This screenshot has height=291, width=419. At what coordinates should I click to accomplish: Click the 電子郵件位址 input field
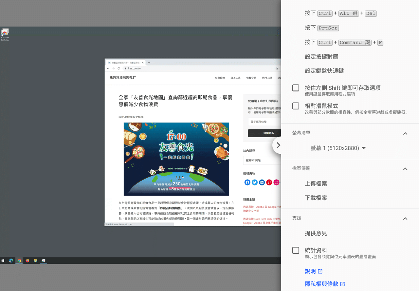tap(264, 122)
